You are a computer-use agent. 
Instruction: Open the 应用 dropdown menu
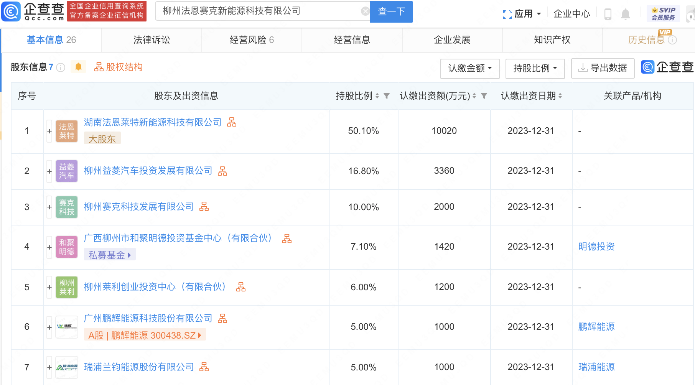click(522, 14)
